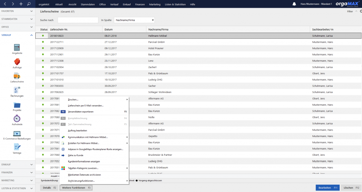Navigate forward with the right arrow

[x=13, y=4]
